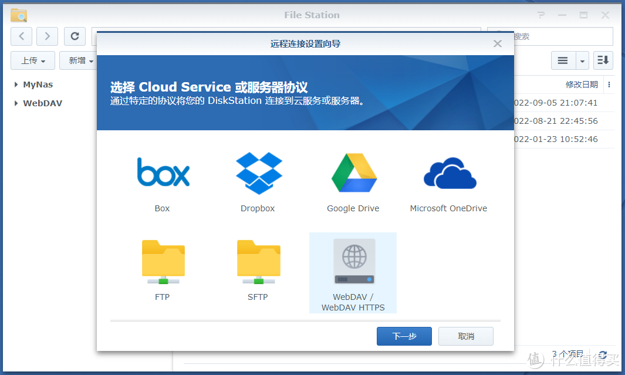This screenshot has width=625, height=375.
Task: Select the Box cloud service icon
Action: (163, 172)
